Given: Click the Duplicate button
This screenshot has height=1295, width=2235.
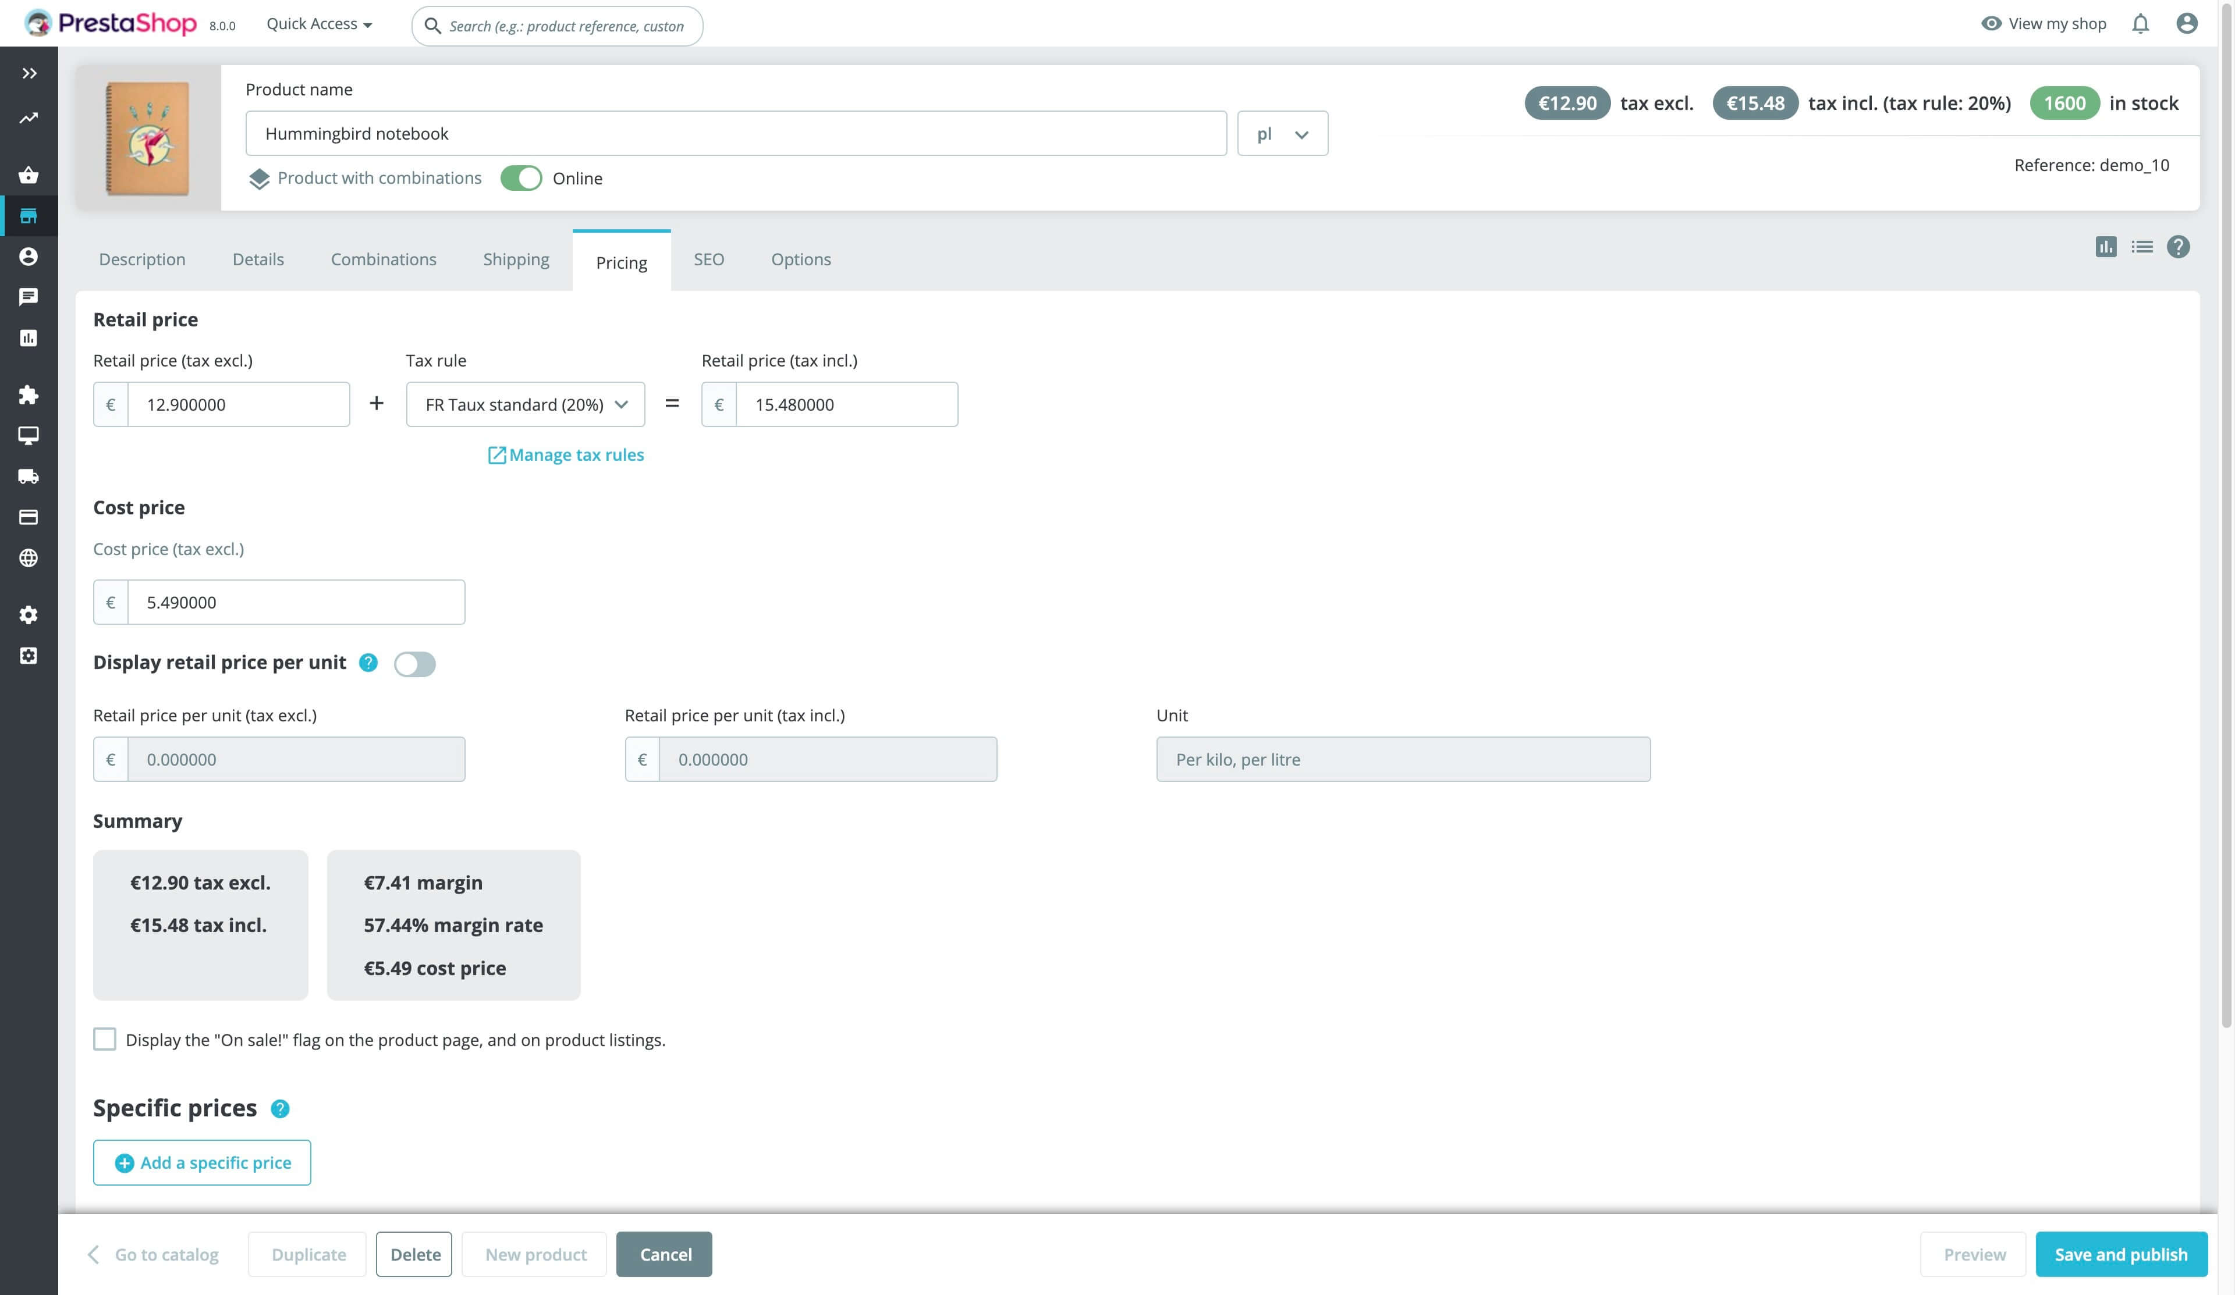Looking at the screenshot, I should 308,1254.
